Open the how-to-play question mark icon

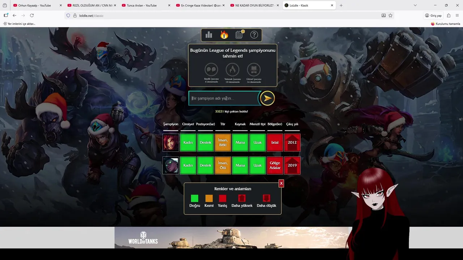[x=254, y=35]
